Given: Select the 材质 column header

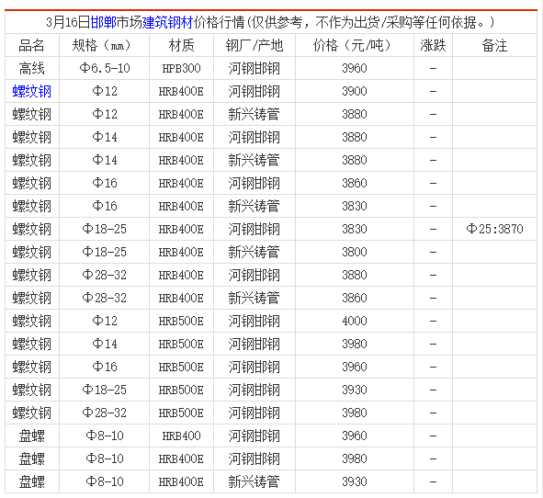Looking at the screenshot, I should (x=182, y=45).
